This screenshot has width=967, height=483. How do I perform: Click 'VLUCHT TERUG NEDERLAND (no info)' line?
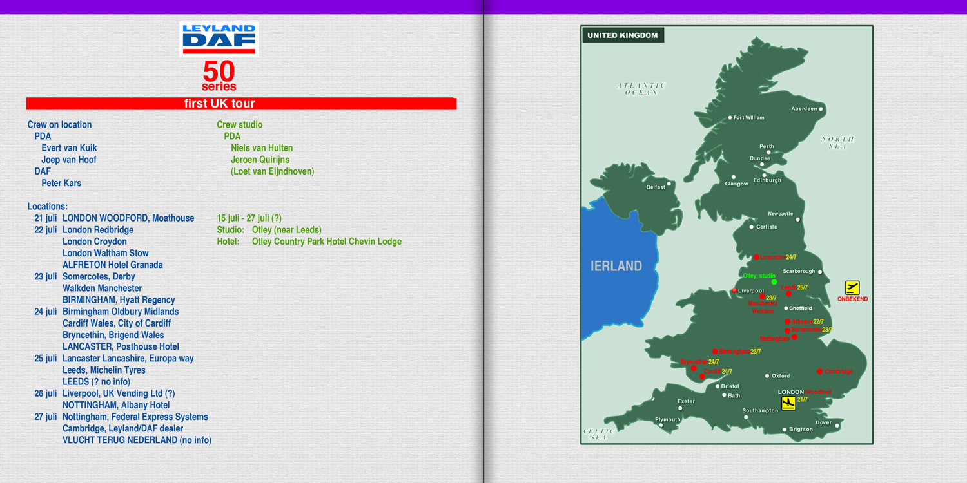point(137,440)
